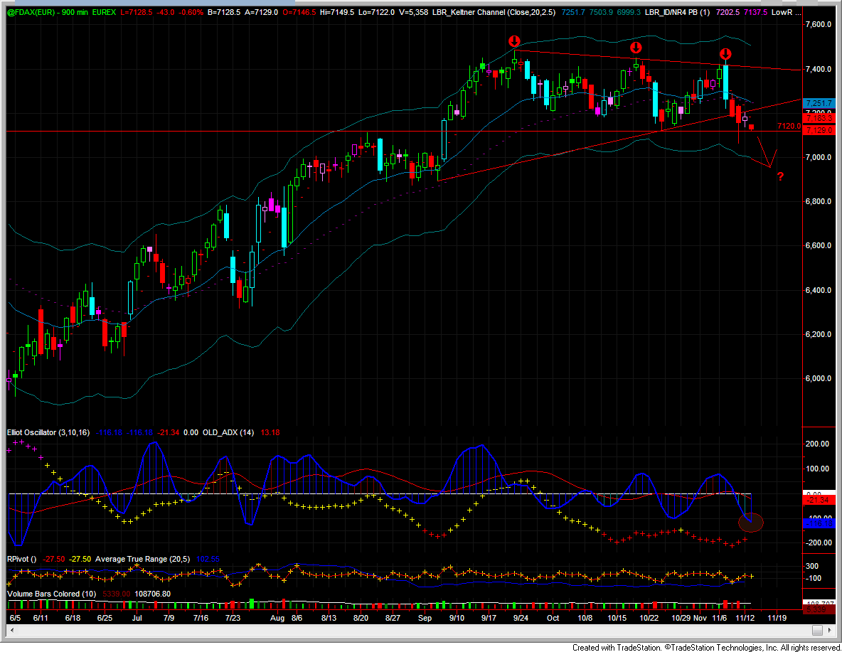The height and width of the screenshot is (652, 842).
Task: Click the 108706.80 volume value
Action: coord(152,594)
